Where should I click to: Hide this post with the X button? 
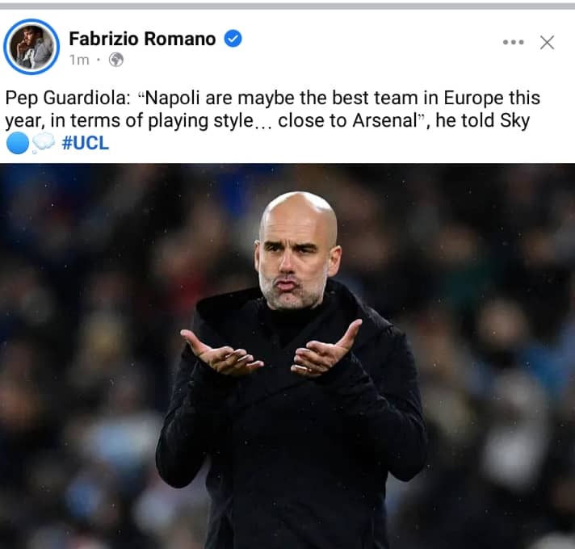(x=547, y=42)
